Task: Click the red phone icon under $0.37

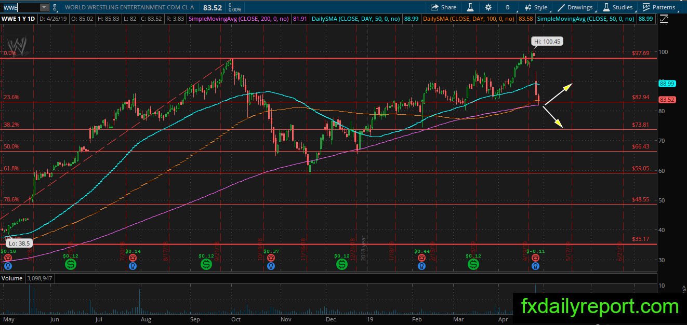Action: 270,258
